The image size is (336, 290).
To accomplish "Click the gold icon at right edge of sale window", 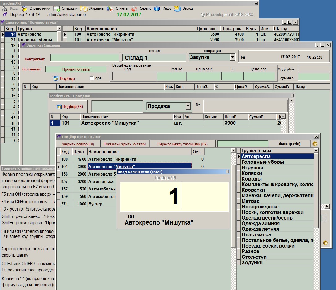I will [325, 243].
